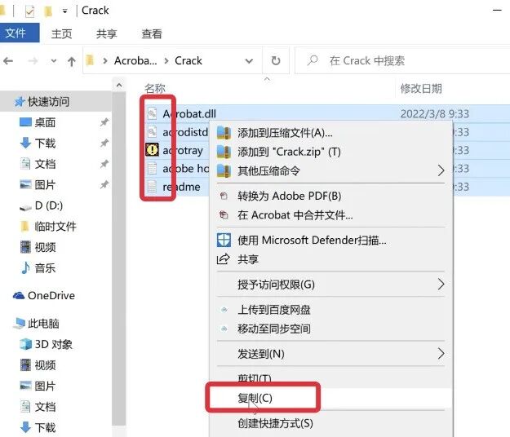
Task: Select the Crack breadcrumb segment
Action: tap(188, 61)
